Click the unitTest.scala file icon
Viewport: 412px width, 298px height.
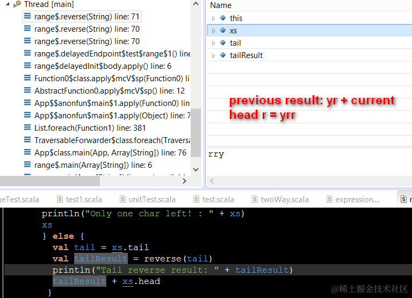point(122,200)
